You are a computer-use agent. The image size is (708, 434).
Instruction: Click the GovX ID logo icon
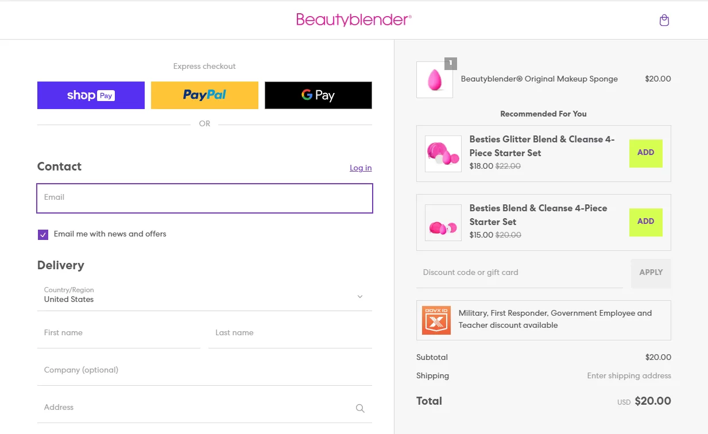pyautogui.click(x=436, y=320)
